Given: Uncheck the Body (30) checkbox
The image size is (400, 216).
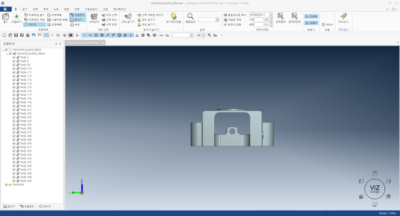Looking at the screenshot, I should click(x=14, y=143).
